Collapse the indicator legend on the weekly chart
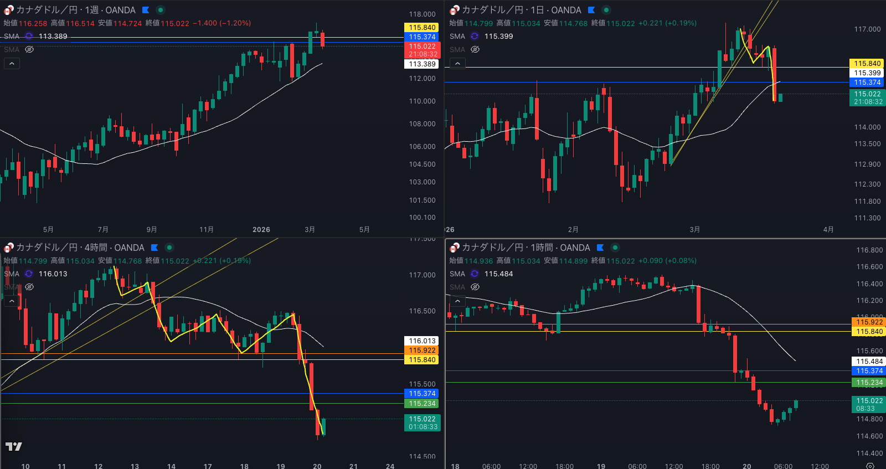The width and height of the screenshot is (886, 469). pos(12,63)
